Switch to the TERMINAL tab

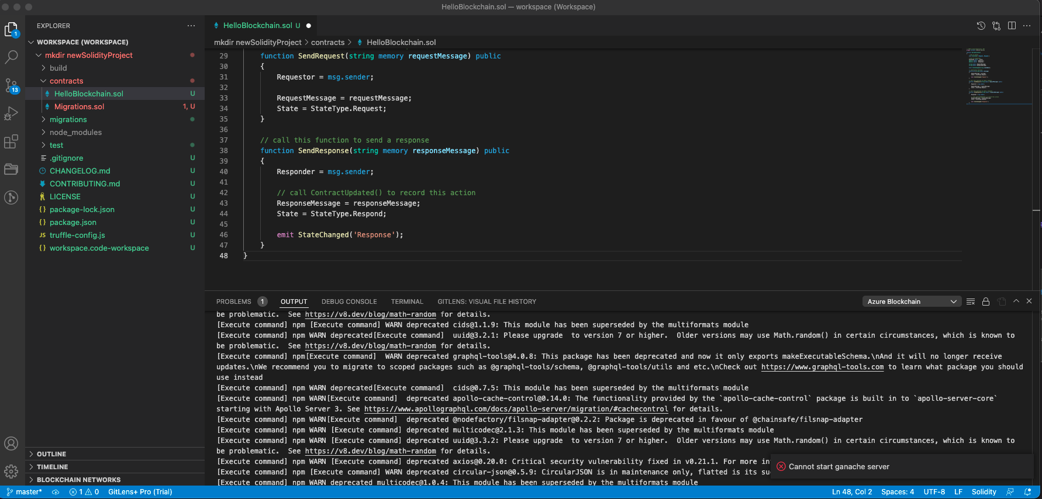point(407,302)
